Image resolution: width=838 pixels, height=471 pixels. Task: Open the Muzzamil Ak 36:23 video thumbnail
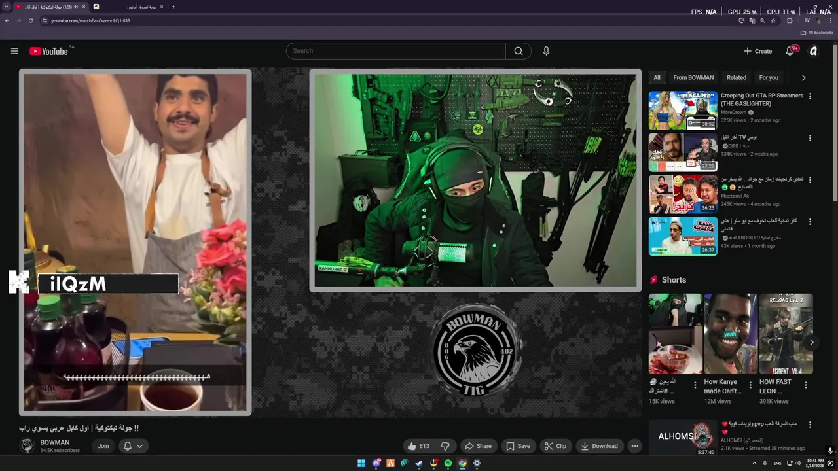tap(683, 194)
